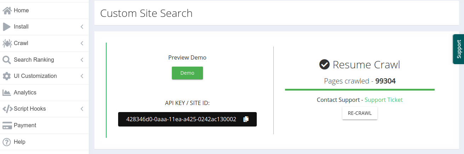The height and width of the screenshot is (154, 464).
Task: Expand the Install submenu chevron
Action: tap(82, 27)
